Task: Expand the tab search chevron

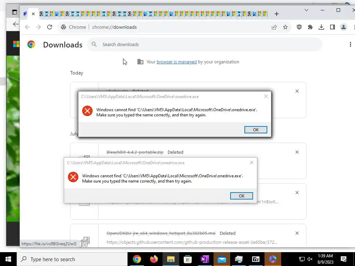Action: point(306,10)
